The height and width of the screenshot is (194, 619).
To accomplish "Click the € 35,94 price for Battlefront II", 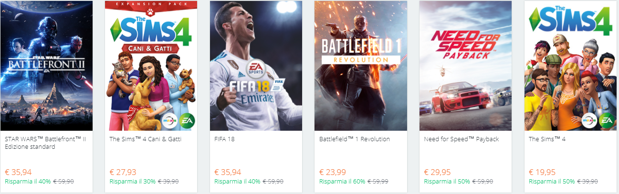I will [x=18, y=172].
